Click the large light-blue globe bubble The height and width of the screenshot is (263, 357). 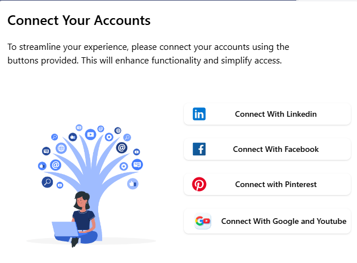coord(61,149)
